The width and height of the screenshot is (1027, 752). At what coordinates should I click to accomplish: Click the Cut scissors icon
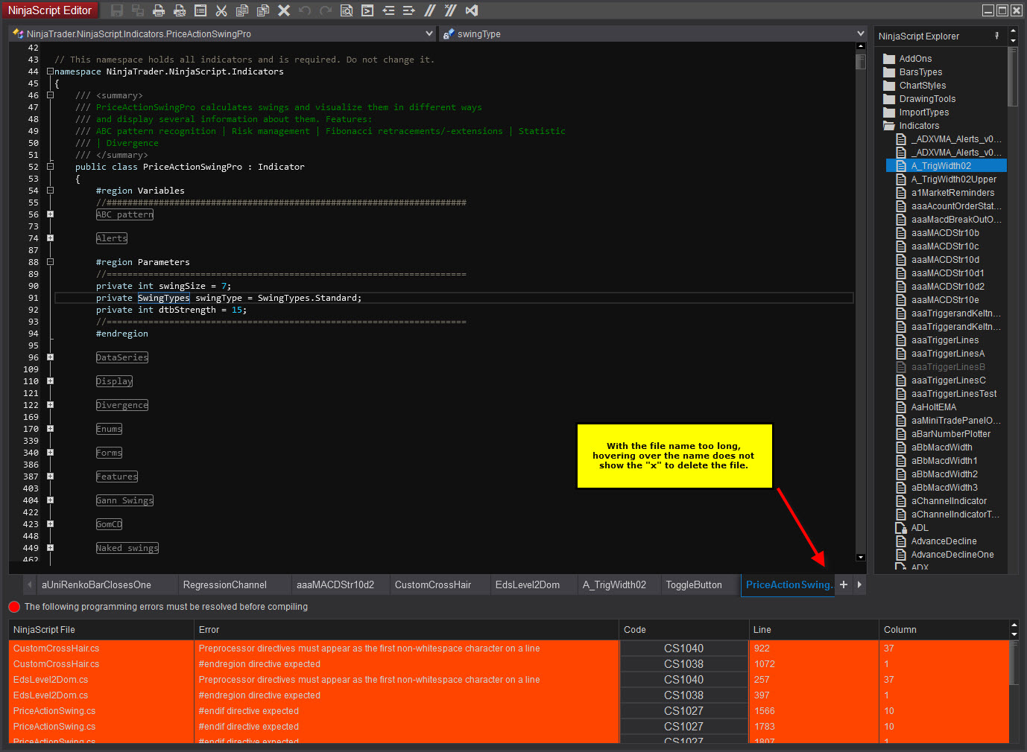click(221, 10)
